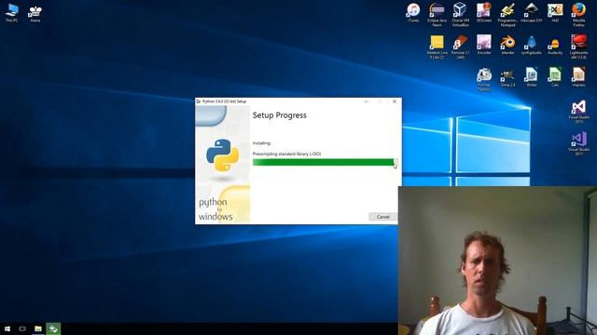Cancel the Python installation
The width and height of the screenshot is (597, 335).
383,217
